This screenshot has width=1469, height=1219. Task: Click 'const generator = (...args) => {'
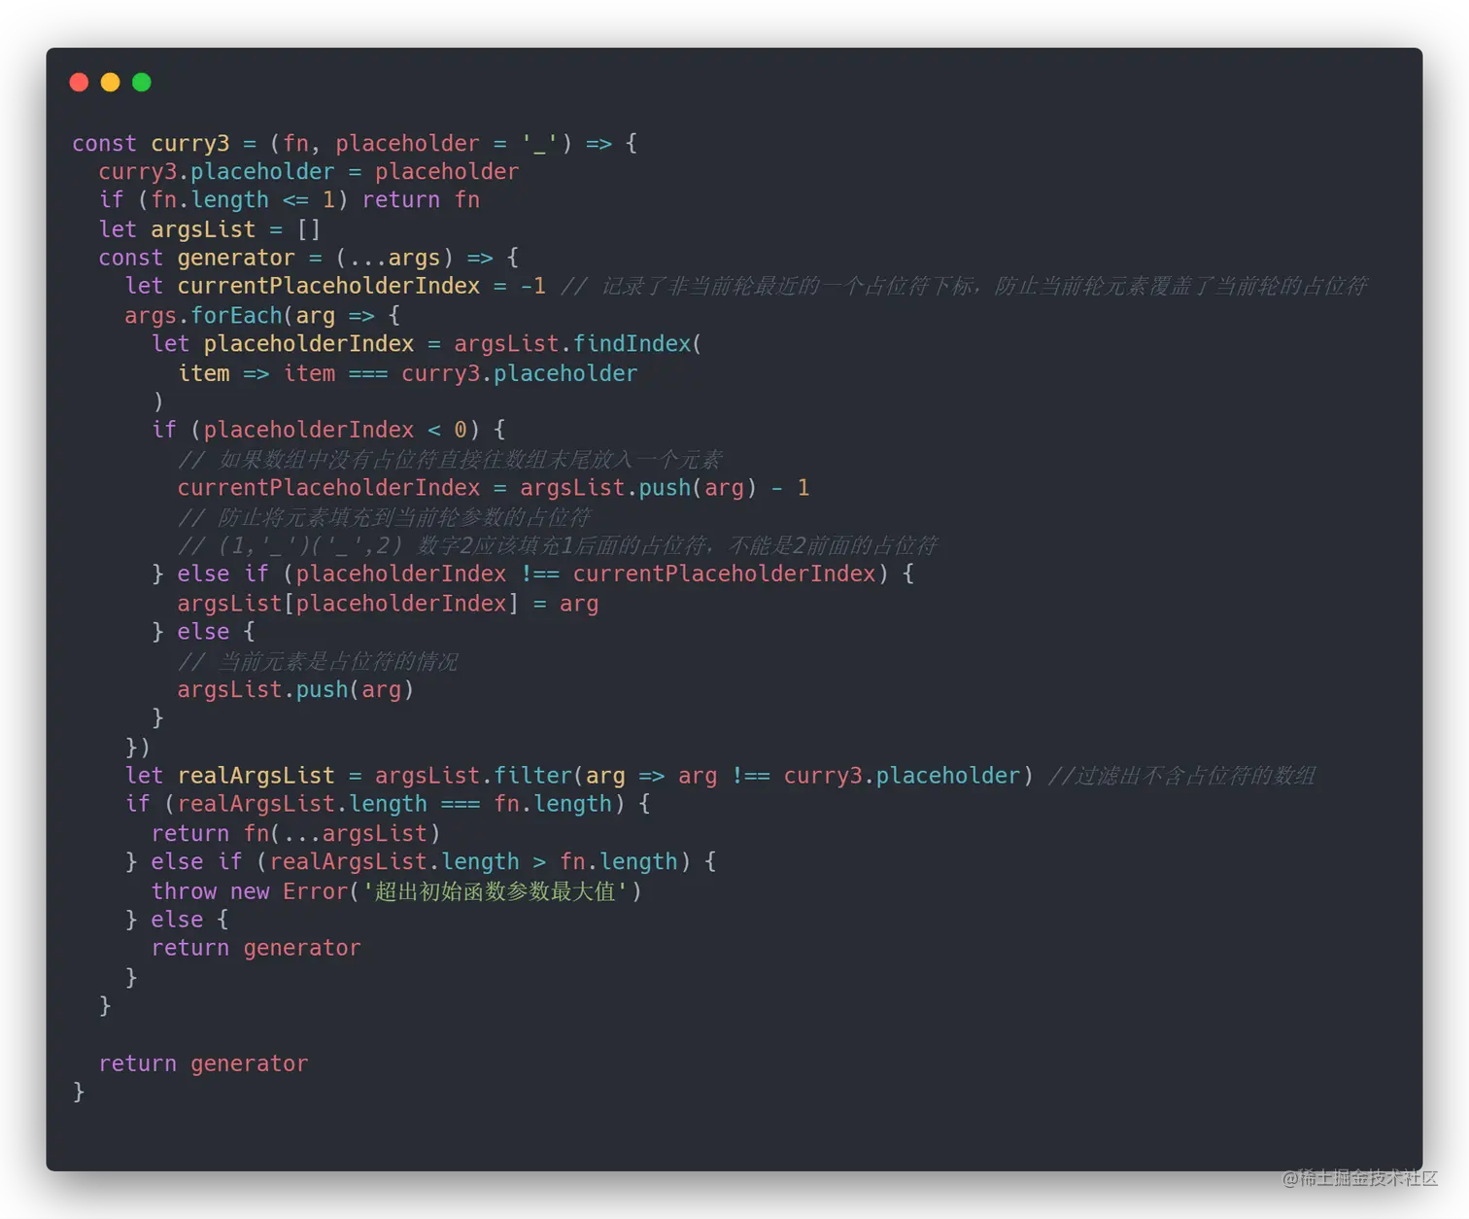(309, 258)
